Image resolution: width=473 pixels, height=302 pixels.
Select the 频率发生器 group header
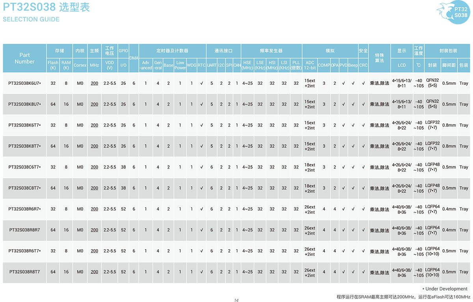[271, 51]
